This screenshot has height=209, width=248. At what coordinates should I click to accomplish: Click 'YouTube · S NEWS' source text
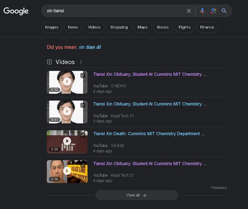point(109,86)
